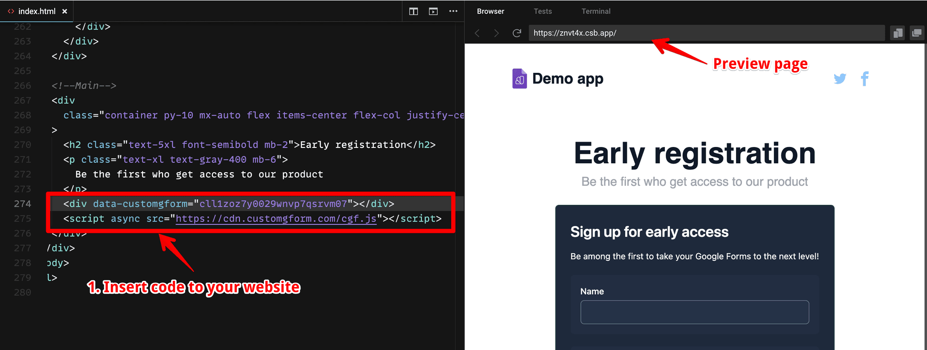The height and width of the screenshot is (350, 927).
Task: Click the Demo app logo icon
Action: coord(520,79)
